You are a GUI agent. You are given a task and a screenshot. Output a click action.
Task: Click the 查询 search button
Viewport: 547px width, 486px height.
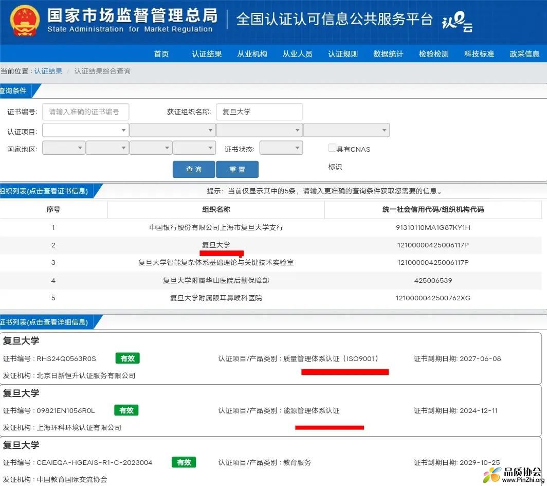coord(194,169)
